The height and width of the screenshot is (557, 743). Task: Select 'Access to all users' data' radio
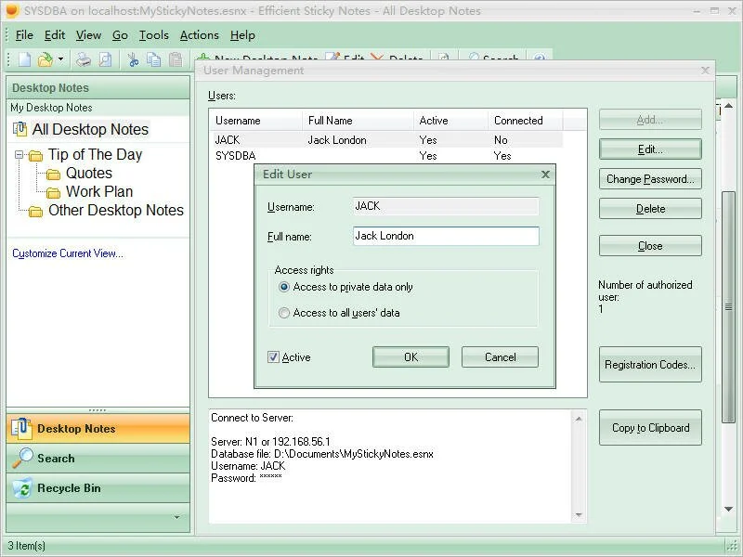(285, 314)
